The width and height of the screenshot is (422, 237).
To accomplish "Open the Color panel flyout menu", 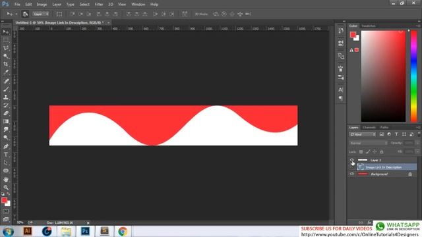I will (x=418, y=26).
